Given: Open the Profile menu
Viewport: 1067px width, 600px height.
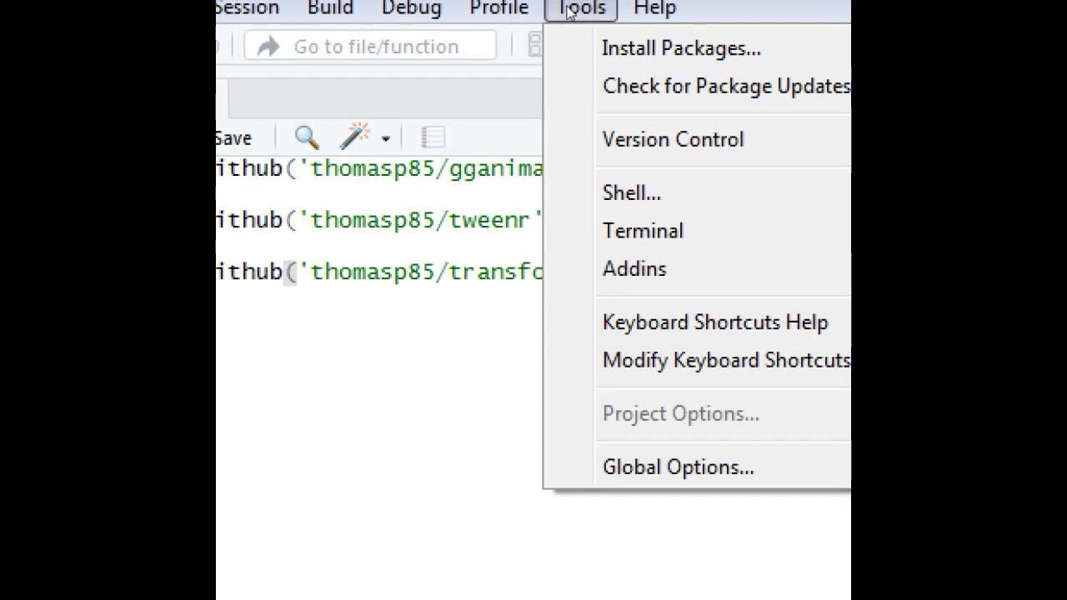Looking at the screenshot, I should coord(499,8).
